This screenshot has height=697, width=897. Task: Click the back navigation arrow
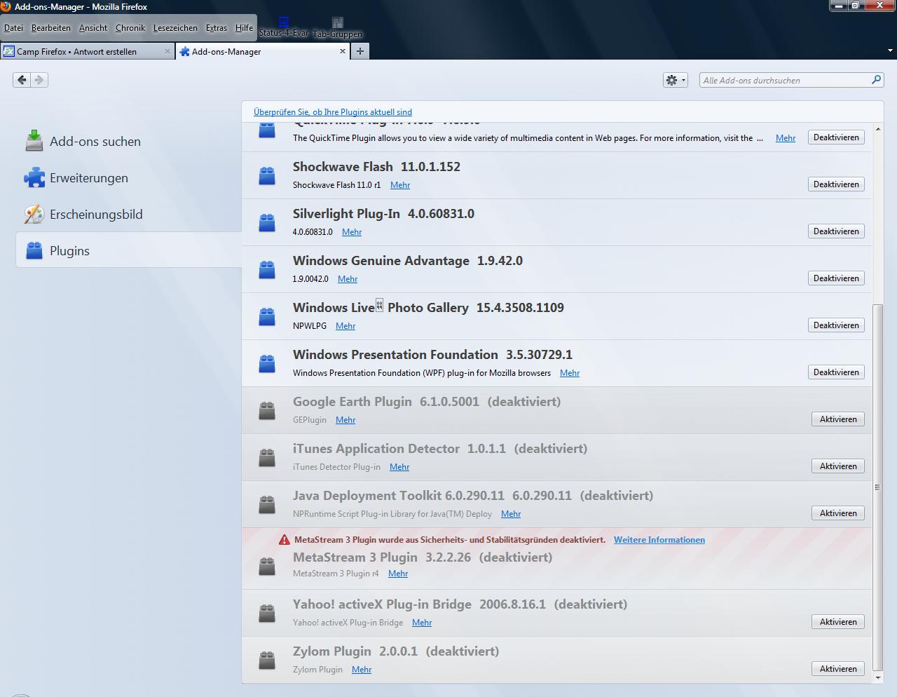click(22, 80)
